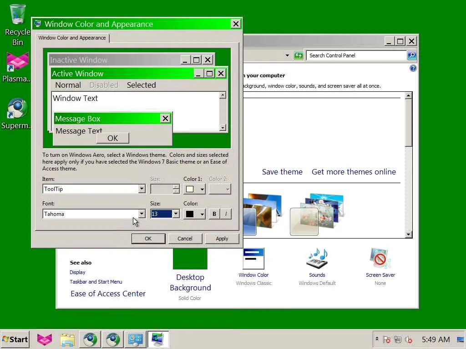
Task: Close the Window Color and Appearance dialog
Action: pos(236,24)
